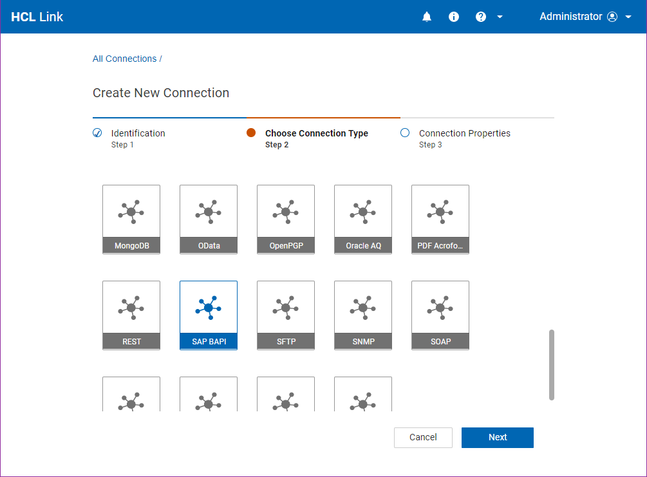The width and height of the screenshot is (647, 477).
Task: Click the Step 1 Identification checkmark indicator
Action: (97, 132)
